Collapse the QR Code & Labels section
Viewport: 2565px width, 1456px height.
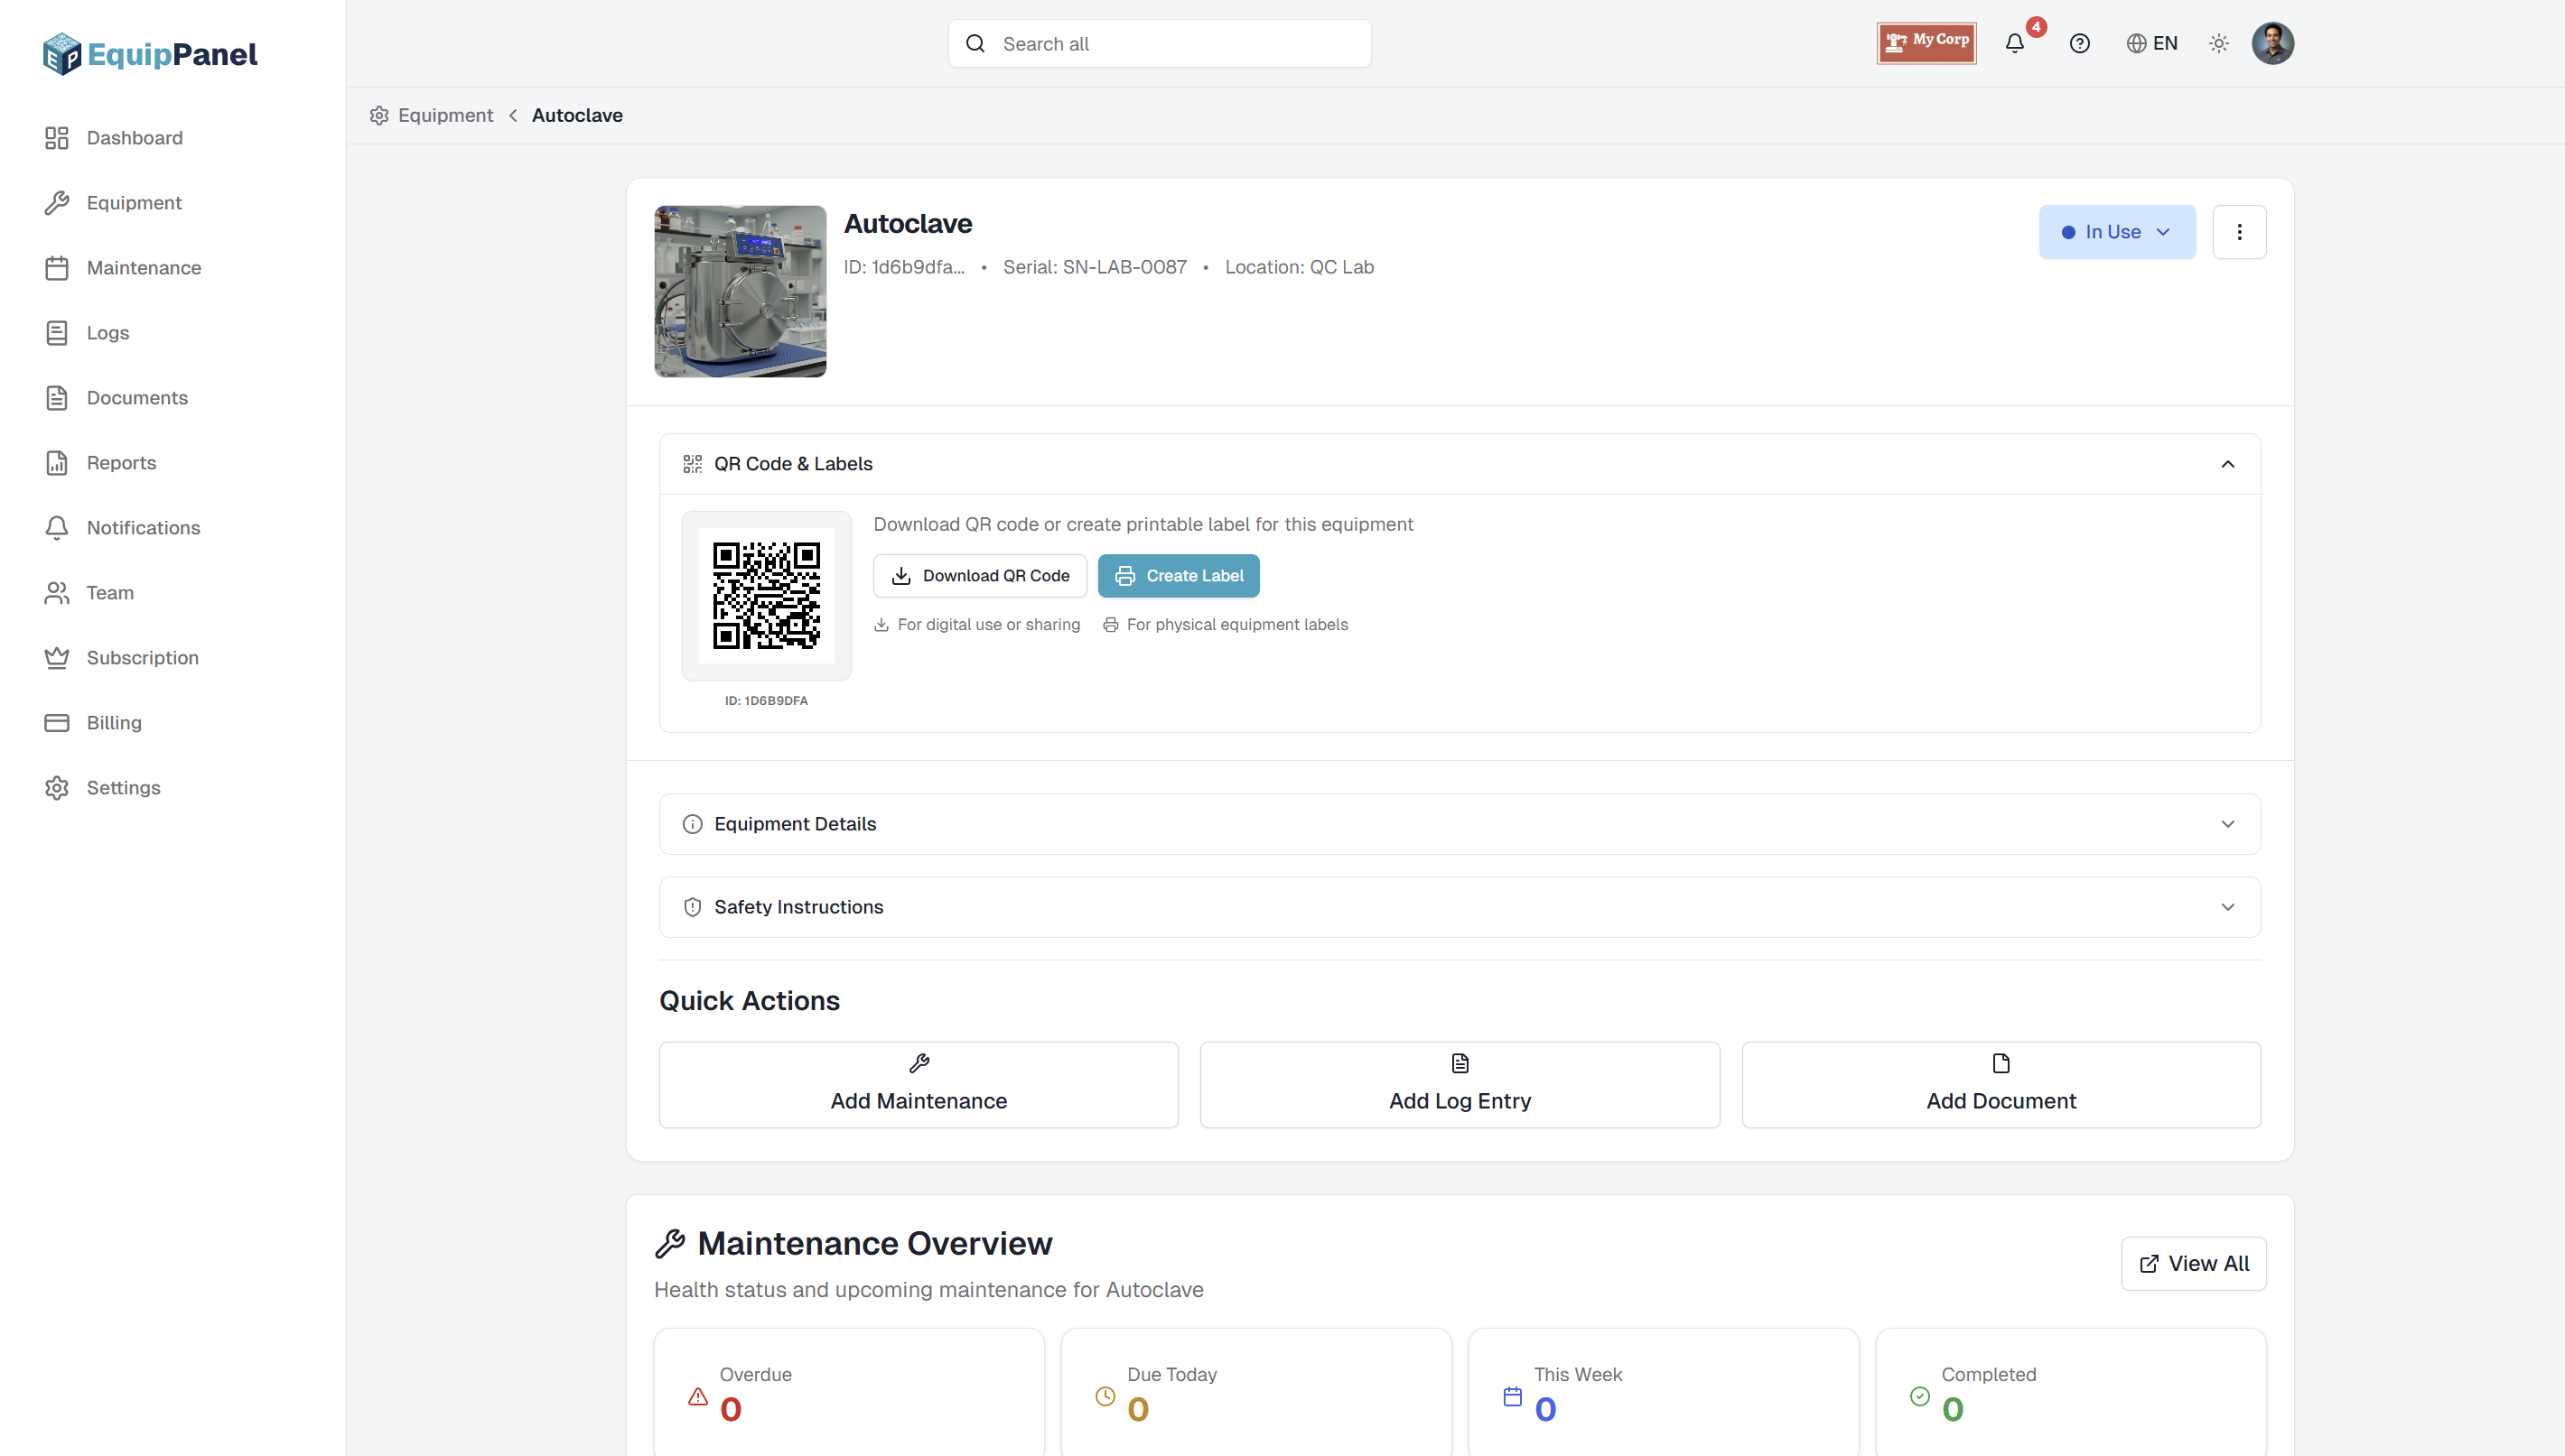(x=2227, y=464)
